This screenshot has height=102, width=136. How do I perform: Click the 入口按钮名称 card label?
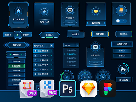click(18, 19)
